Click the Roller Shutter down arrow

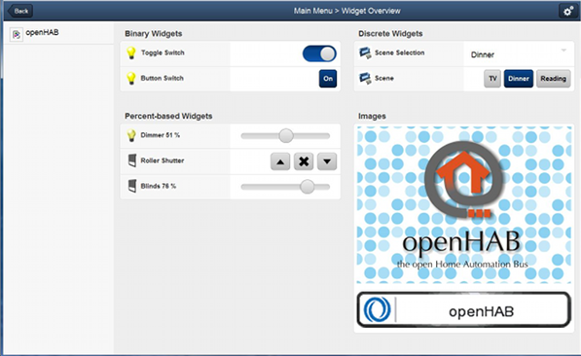click(x=327, y=161)
